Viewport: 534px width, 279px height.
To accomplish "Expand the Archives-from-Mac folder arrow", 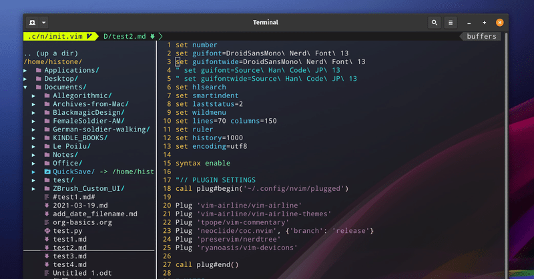I will point(33,104).
